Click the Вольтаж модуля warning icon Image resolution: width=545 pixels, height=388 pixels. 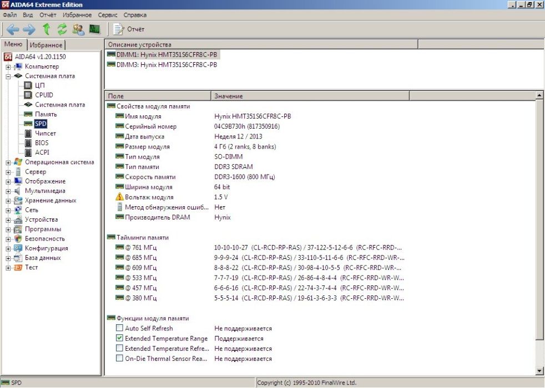(x=119, y=197)
